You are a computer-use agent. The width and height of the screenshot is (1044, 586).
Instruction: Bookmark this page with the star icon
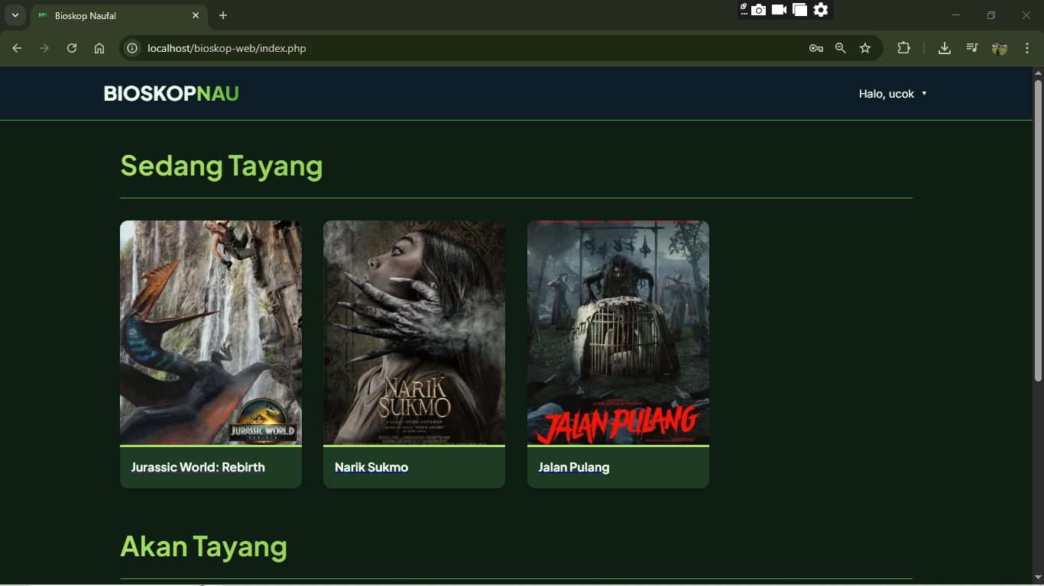pyautogui.click(x=865, y=48)
